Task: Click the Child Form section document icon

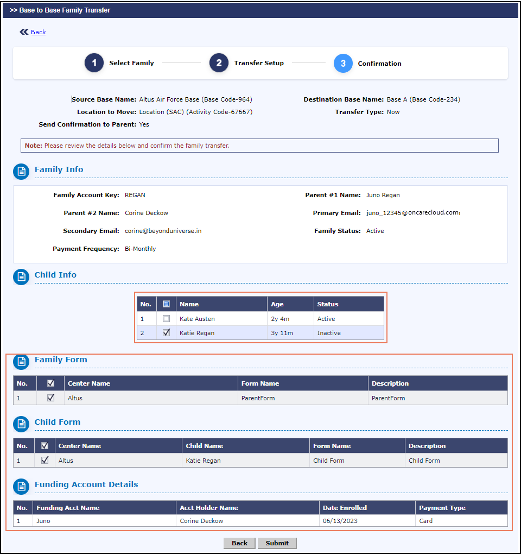Action: coord(21,424)
